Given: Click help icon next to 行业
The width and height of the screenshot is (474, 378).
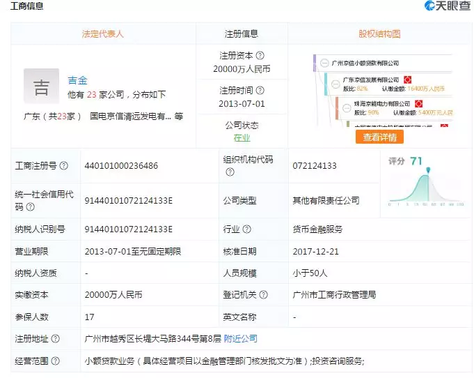Looking at the screenshot, I should coord(247,229).
